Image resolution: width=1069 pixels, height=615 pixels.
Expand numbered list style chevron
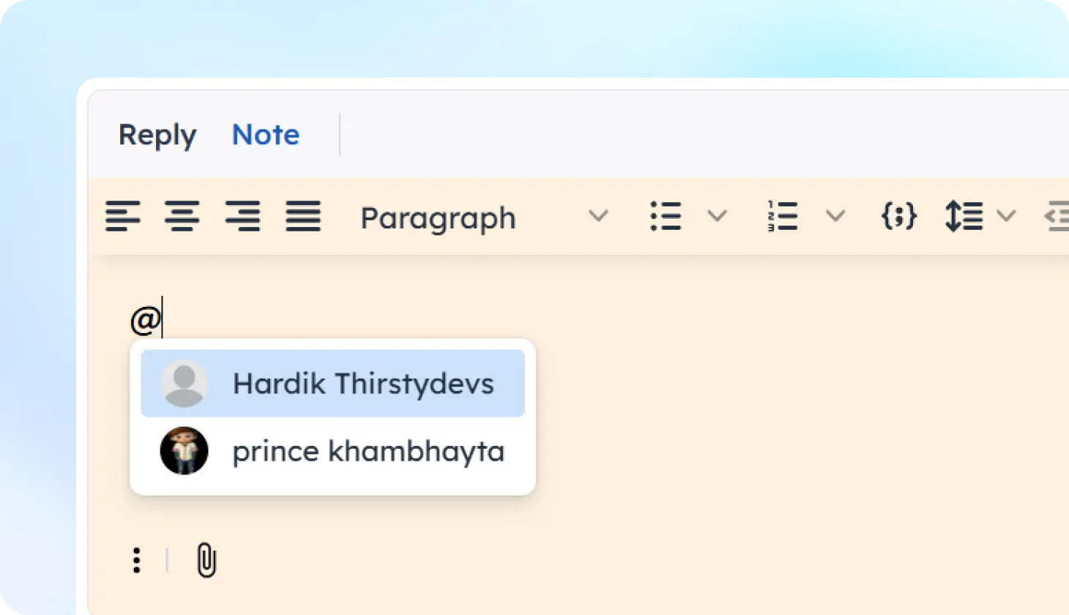tap(835, 216)
